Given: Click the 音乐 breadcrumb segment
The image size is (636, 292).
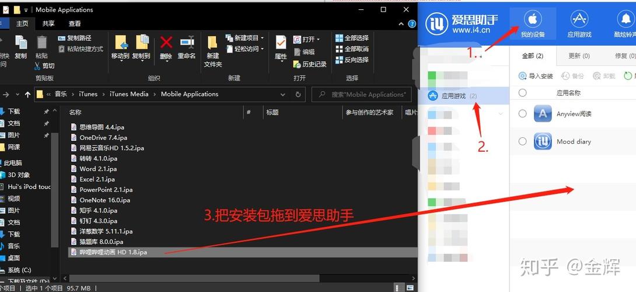Looking at the screenshot, I should pyautogui.click(x=61, y=94).
